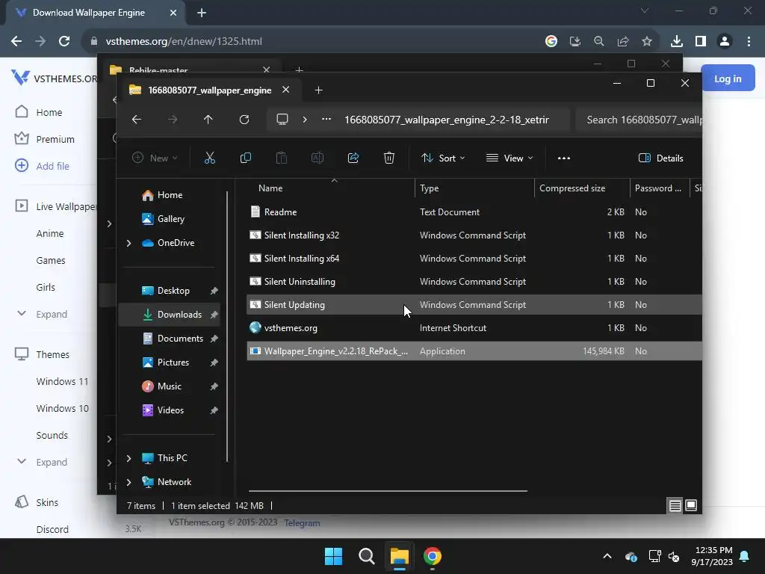765x574 pixels.
Task: Select Wallpaper_Engine_v2.2.18_RePack application file
Action: (474, 351)
